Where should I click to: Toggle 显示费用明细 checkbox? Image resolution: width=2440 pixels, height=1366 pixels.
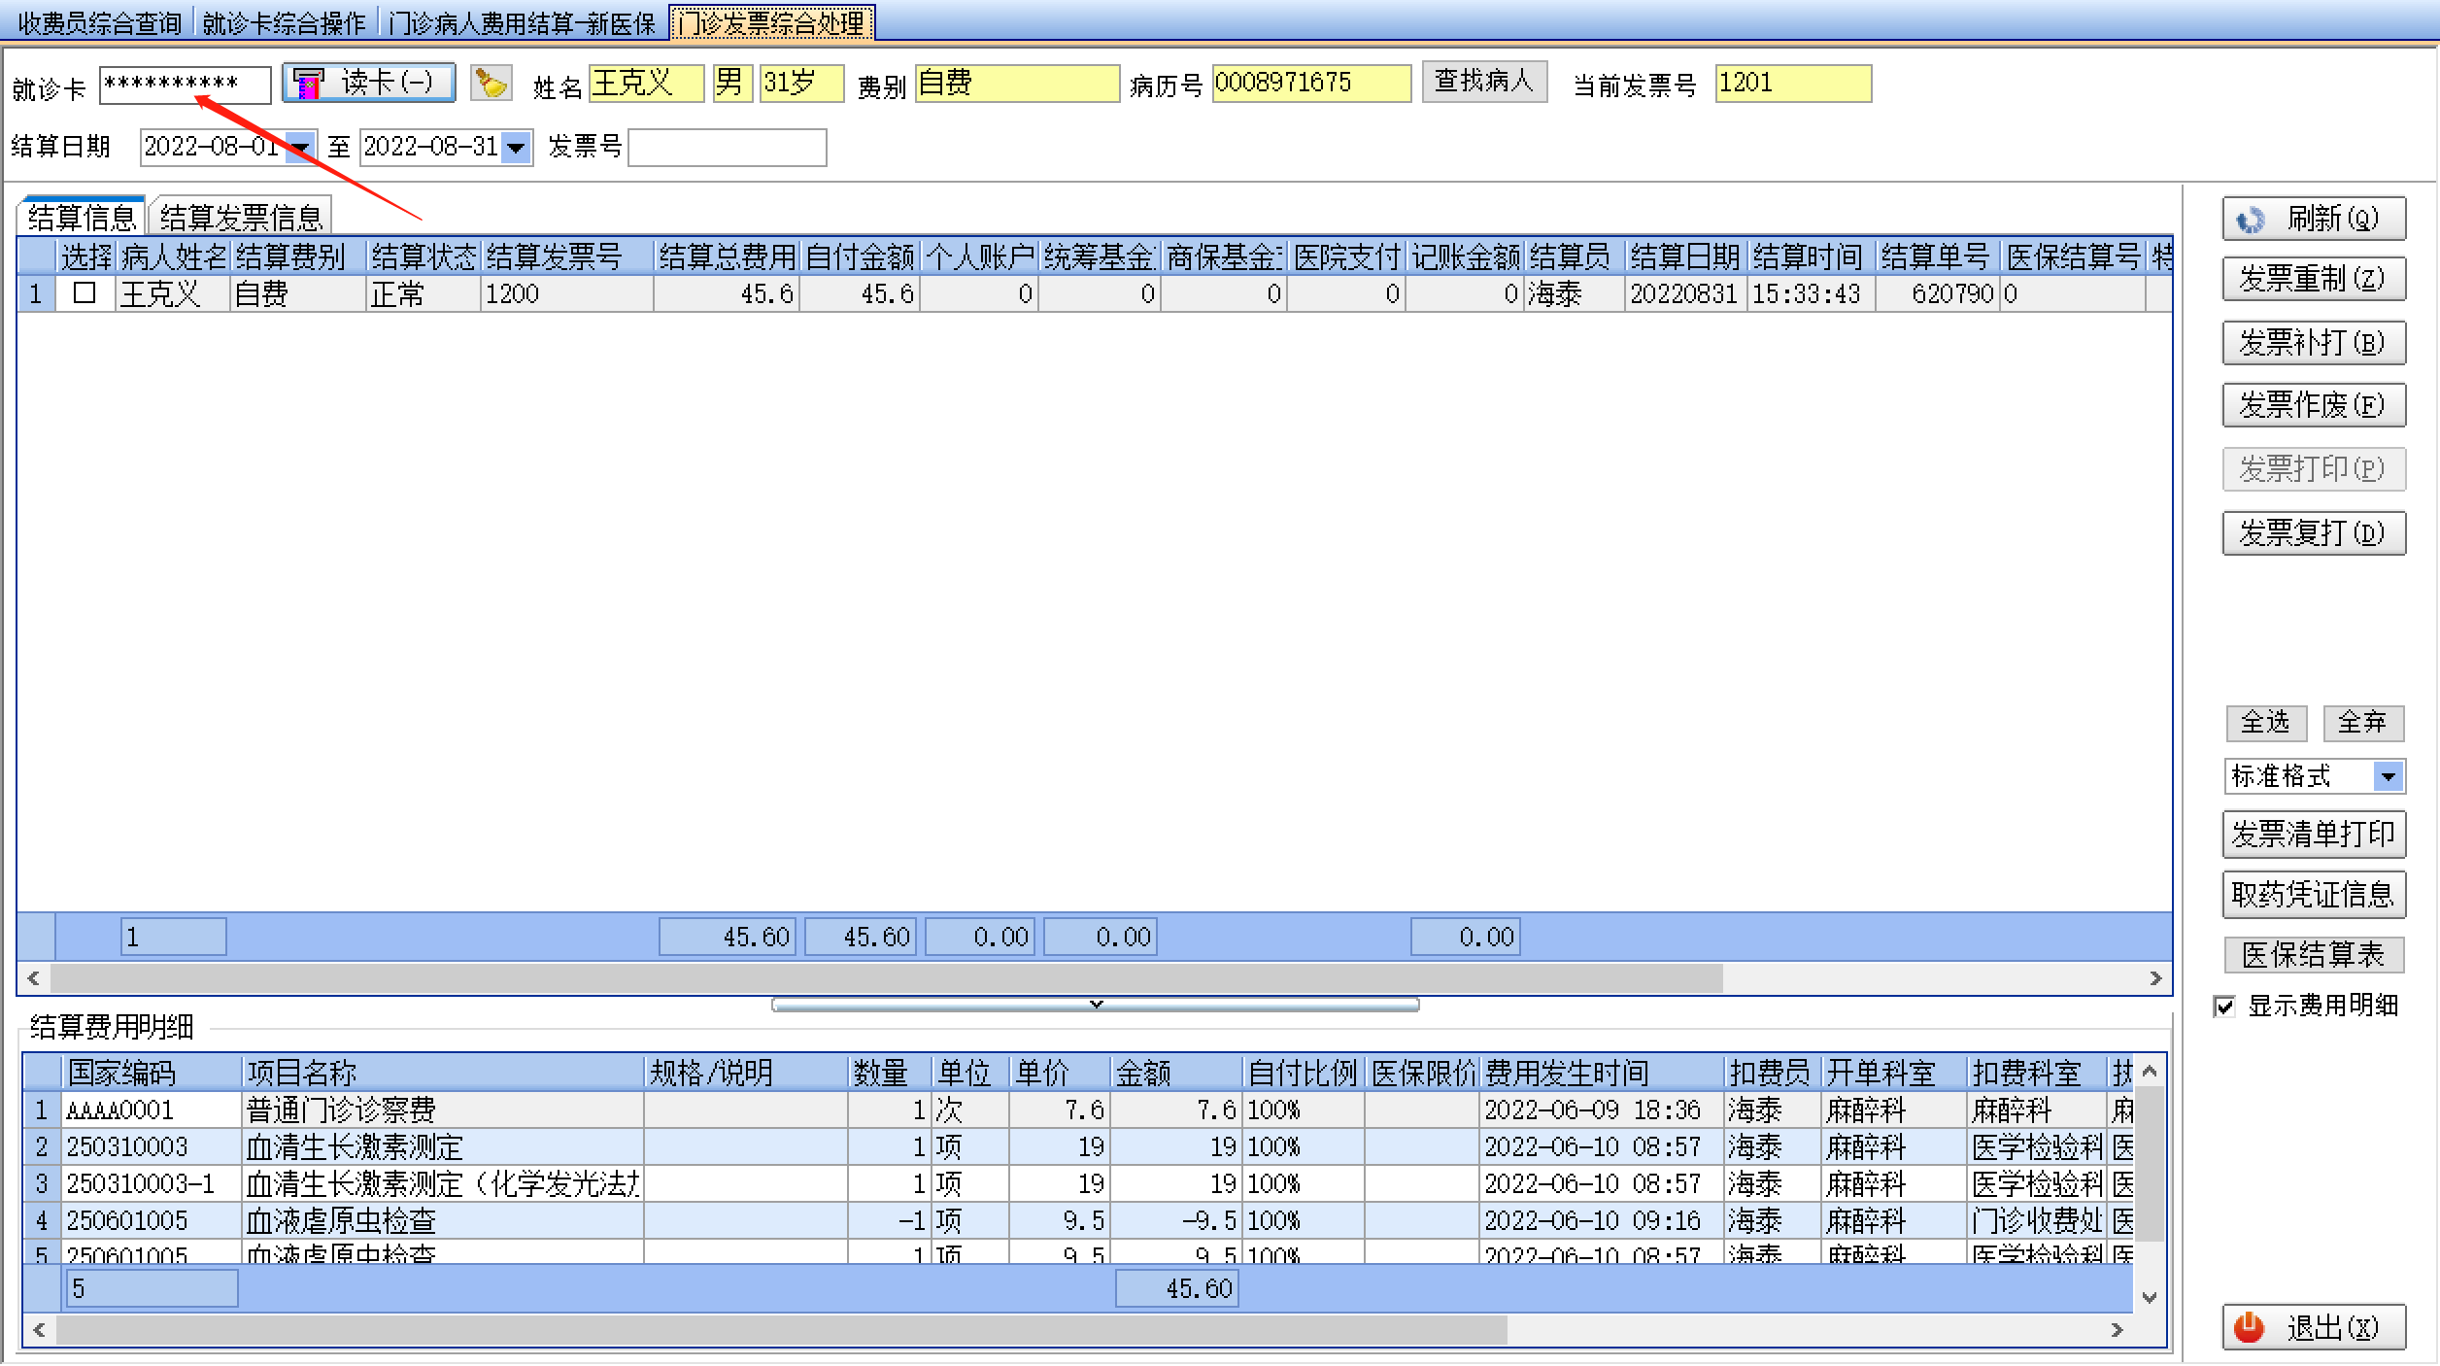click(x=2224, y=1007)
